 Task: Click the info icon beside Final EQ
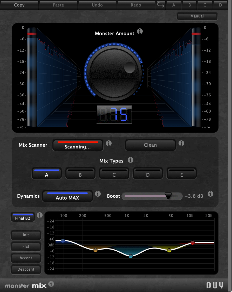[x=40, y=215]
